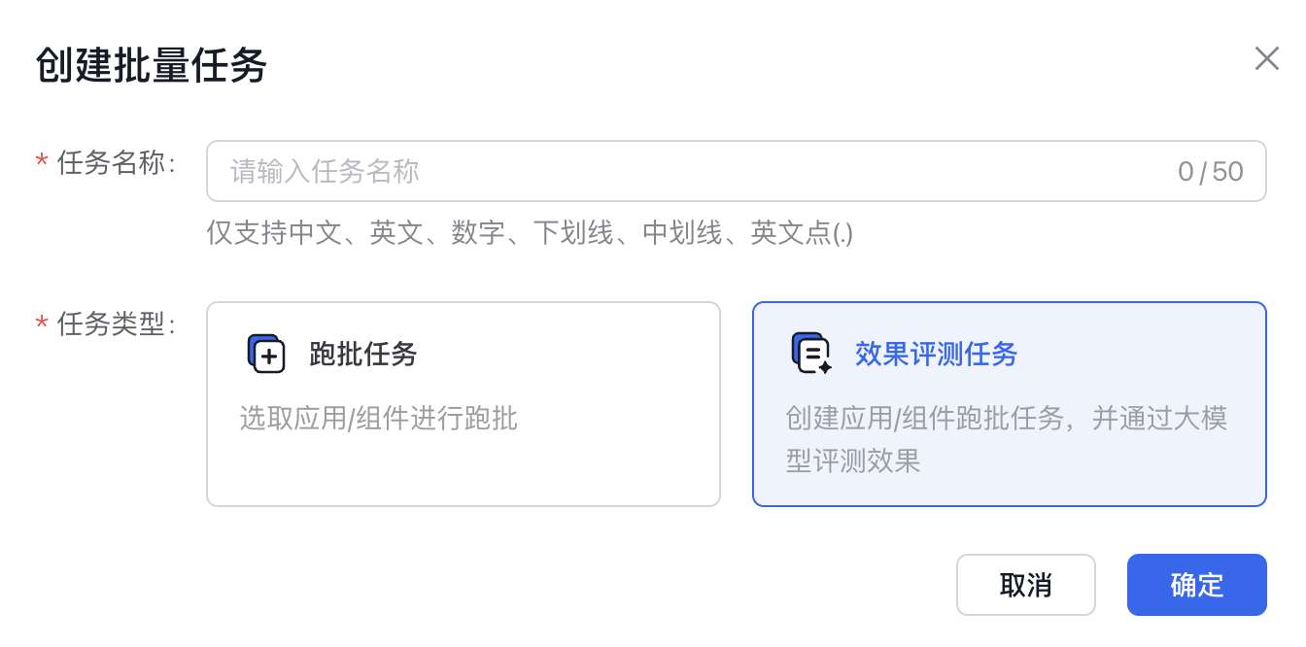This screenshot has width=1306, height=647.
Task: Click the 效果评测任务 sparkle document icon
Action: pos(811,354)
